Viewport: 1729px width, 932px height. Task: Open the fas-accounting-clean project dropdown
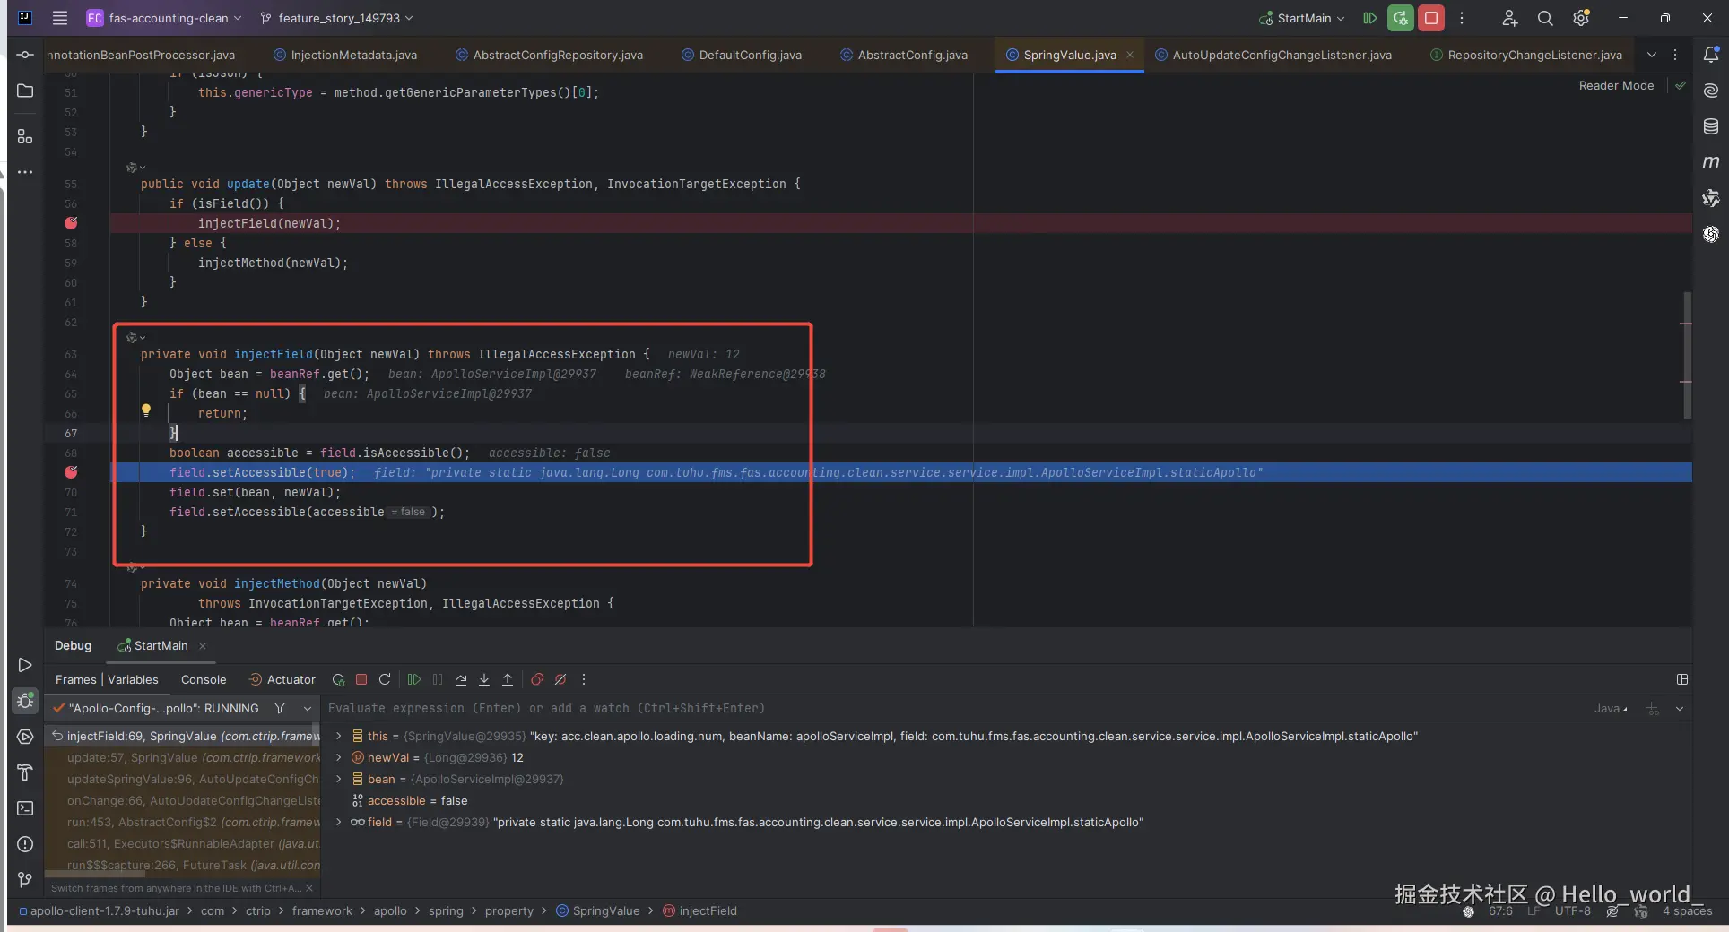tap(164, 18)
